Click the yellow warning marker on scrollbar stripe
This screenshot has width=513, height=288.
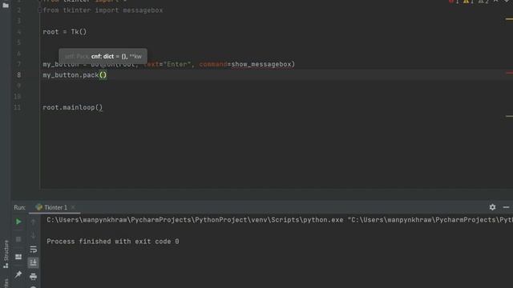pos(509,19)
